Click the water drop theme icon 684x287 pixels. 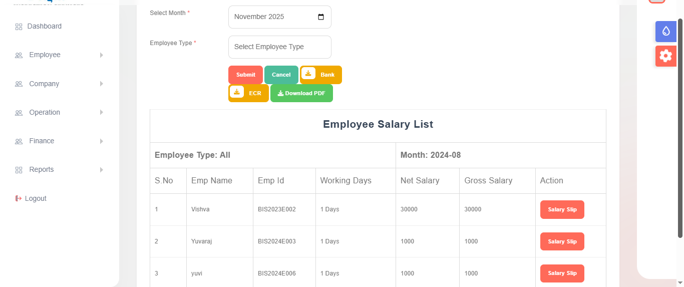pos(665,31)
